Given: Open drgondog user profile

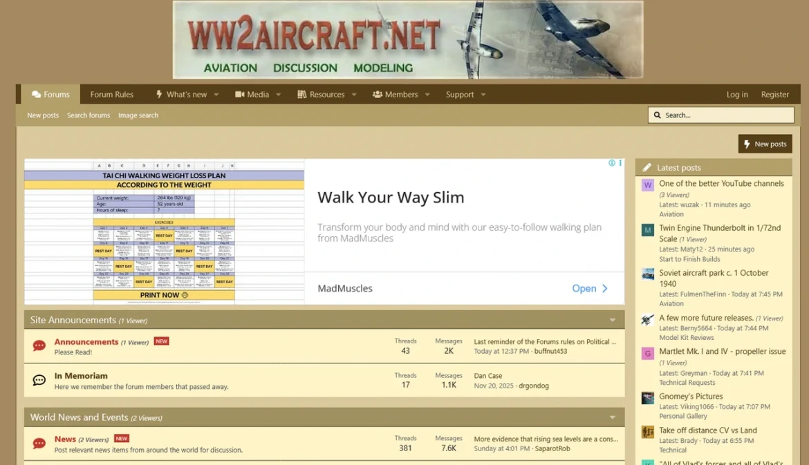Looking at the screenshot, I should pos(534,386).
